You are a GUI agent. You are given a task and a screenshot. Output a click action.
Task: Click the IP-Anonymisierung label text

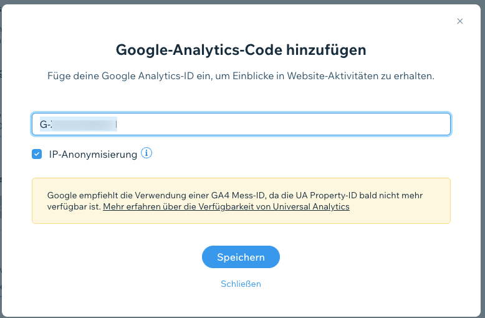[x=93, y=155]
